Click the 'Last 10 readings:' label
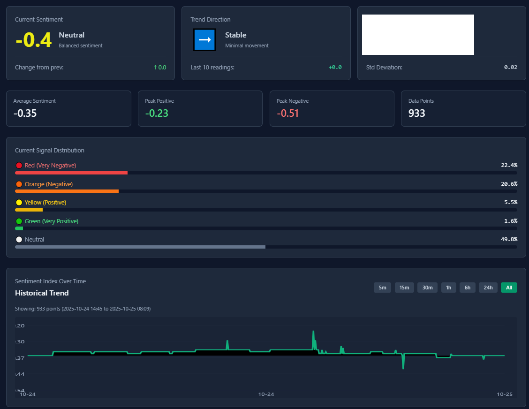529x409 pixels. (212, 68)
